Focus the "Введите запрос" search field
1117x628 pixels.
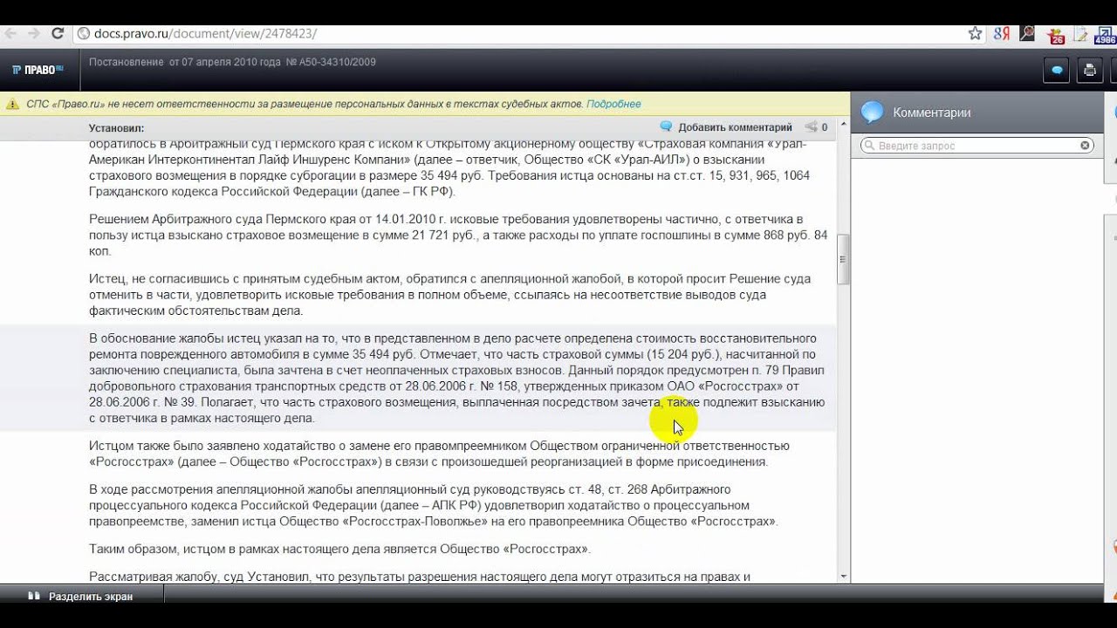click(977, 146)
